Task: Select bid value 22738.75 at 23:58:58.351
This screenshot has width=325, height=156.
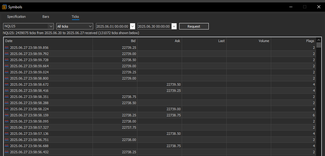Action: (x=129, y=97)
